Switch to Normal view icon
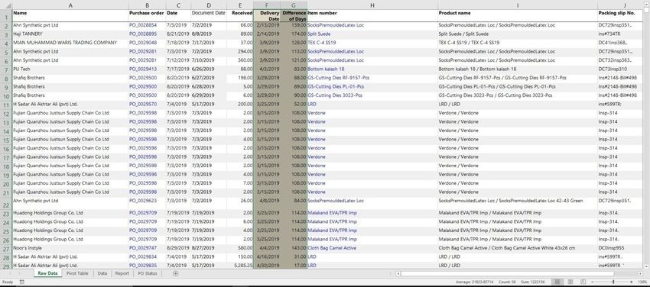 pos(557,282)
